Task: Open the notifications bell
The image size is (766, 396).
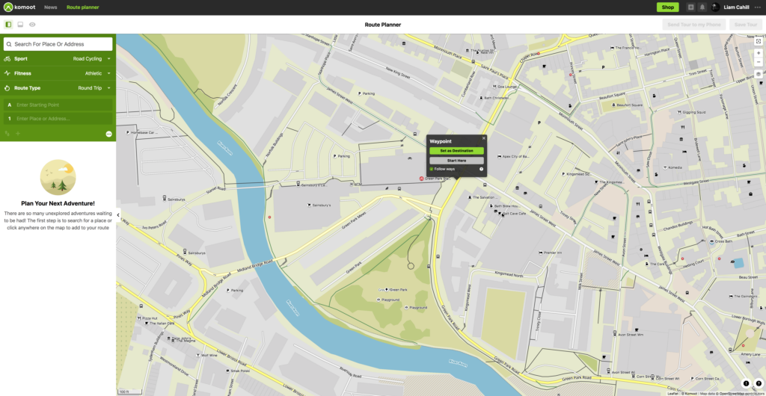Action: pos(702,7)
